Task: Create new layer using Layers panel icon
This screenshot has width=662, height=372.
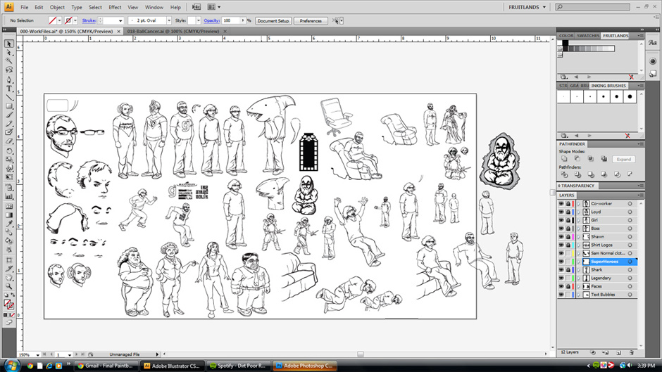Action: pyautogui.click(x=618, y=351)
